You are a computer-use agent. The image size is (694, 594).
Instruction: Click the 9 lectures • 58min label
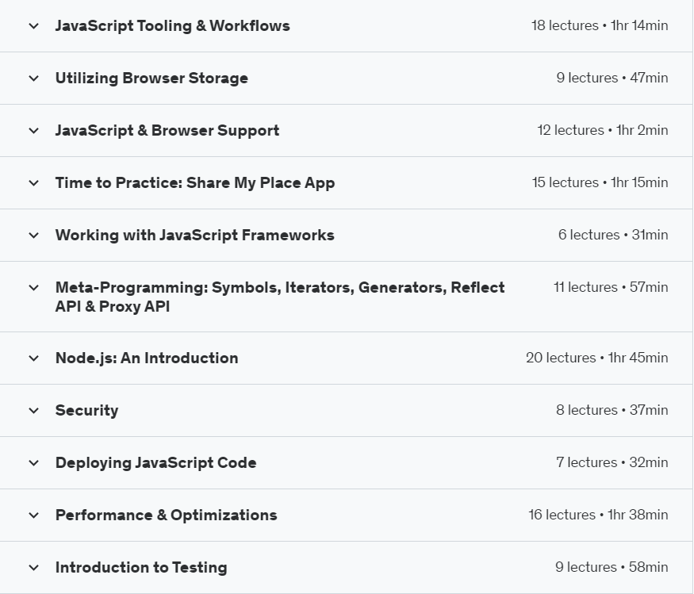pos(611,568)
